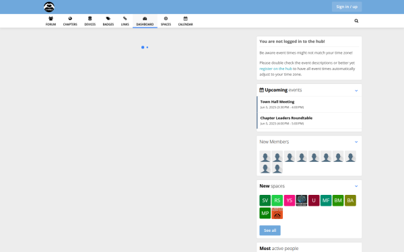This screenshot has height=252, width=404.
Task: Collapse the New Members panel
Action: 356,142
